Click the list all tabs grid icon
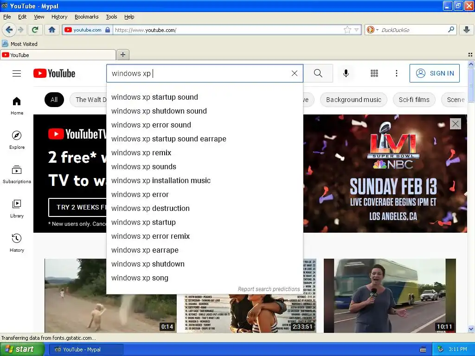This screenshot has width=475, height=356. 470,55
